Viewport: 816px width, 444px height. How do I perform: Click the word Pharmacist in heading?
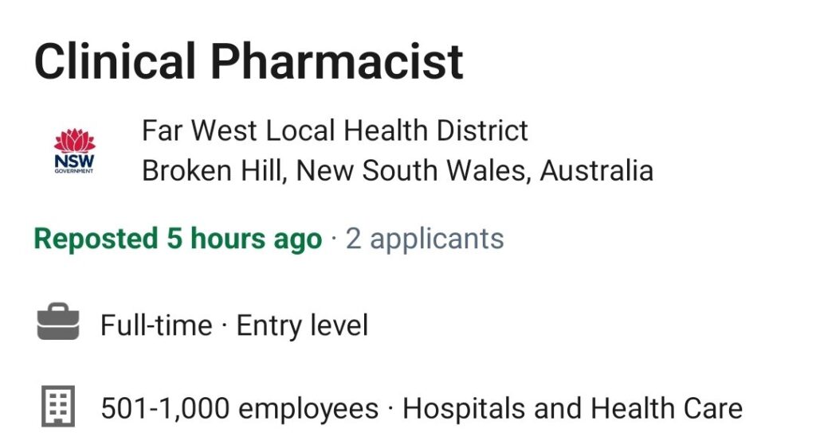pyautogui.click(x=336, y=61)
